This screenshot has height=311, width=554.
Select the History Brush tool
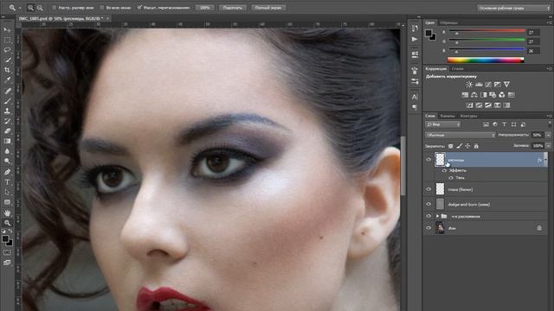tap(7, 121)
